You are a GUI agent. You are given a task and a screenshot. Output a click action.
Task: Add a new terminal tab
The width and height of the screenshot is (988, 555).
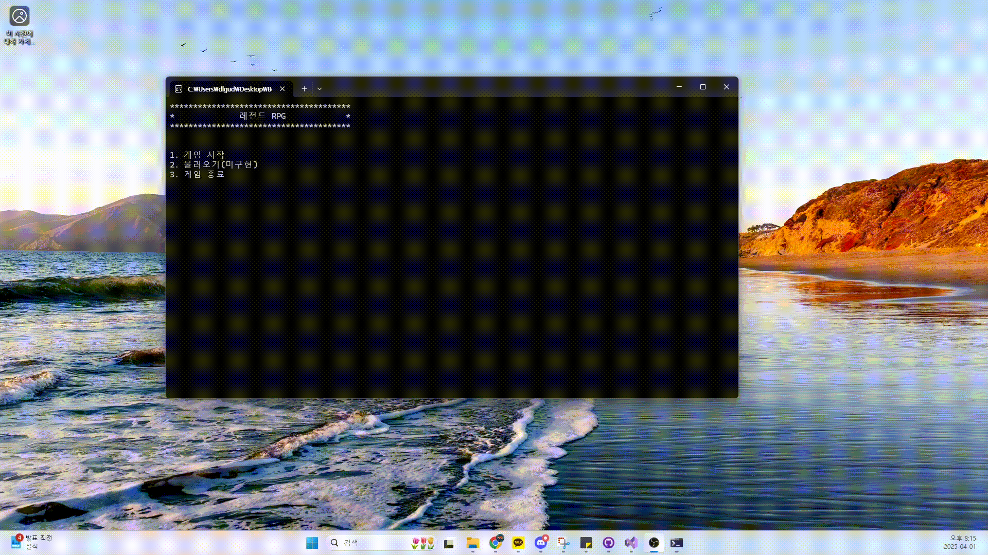pos(304,89)
